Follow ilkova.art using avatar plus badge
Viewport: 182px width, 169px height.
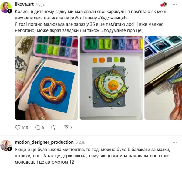[10, 11]
